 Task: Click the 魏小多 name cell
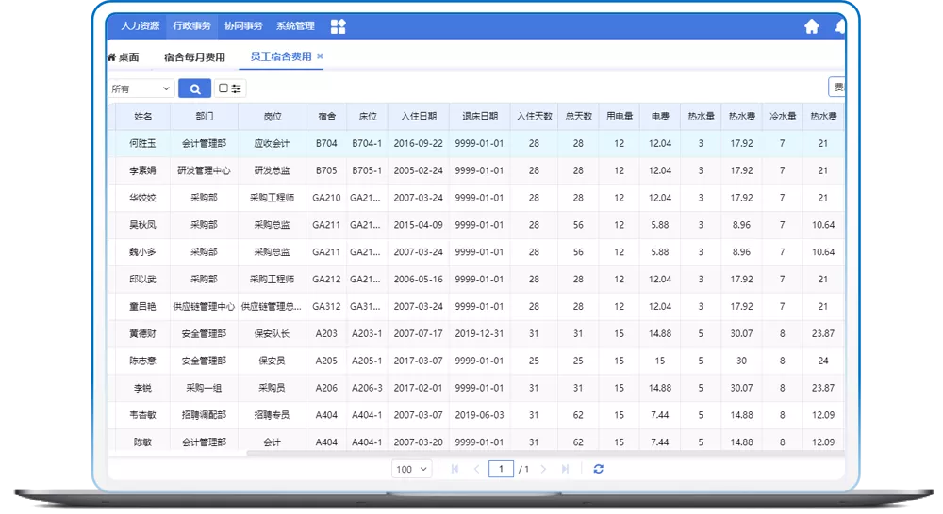pos(142,251)
